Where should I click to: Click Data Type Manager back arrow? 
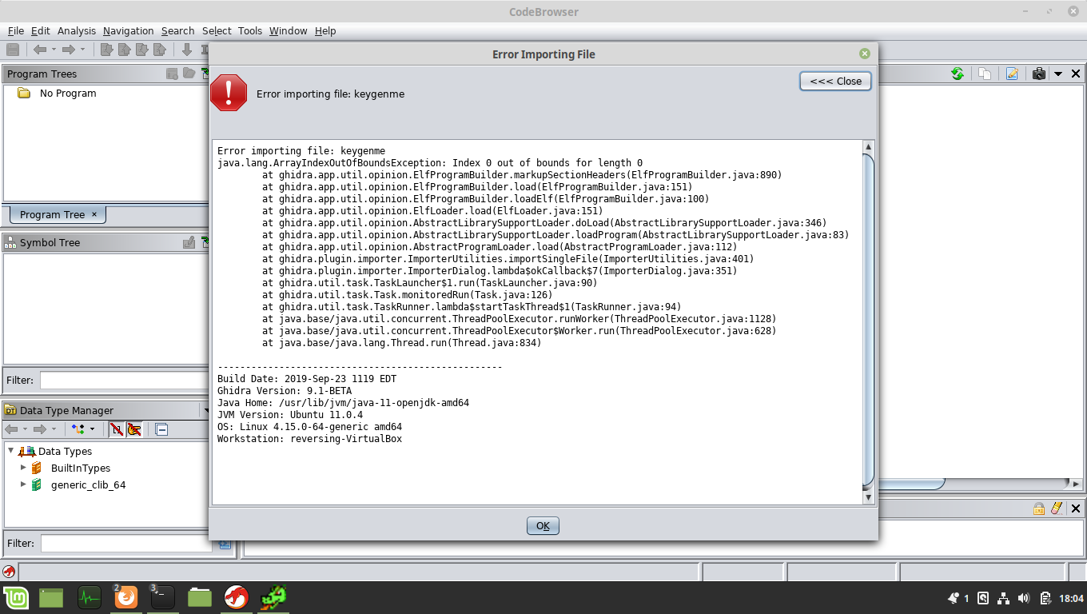[x=10, y=429]
